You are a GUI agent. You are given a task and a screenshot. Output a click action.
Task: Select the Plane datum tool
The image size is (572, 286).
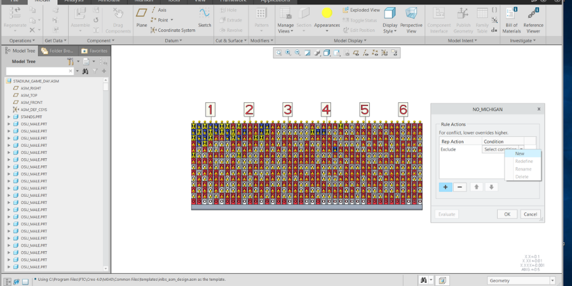click(x=142, y=18)
